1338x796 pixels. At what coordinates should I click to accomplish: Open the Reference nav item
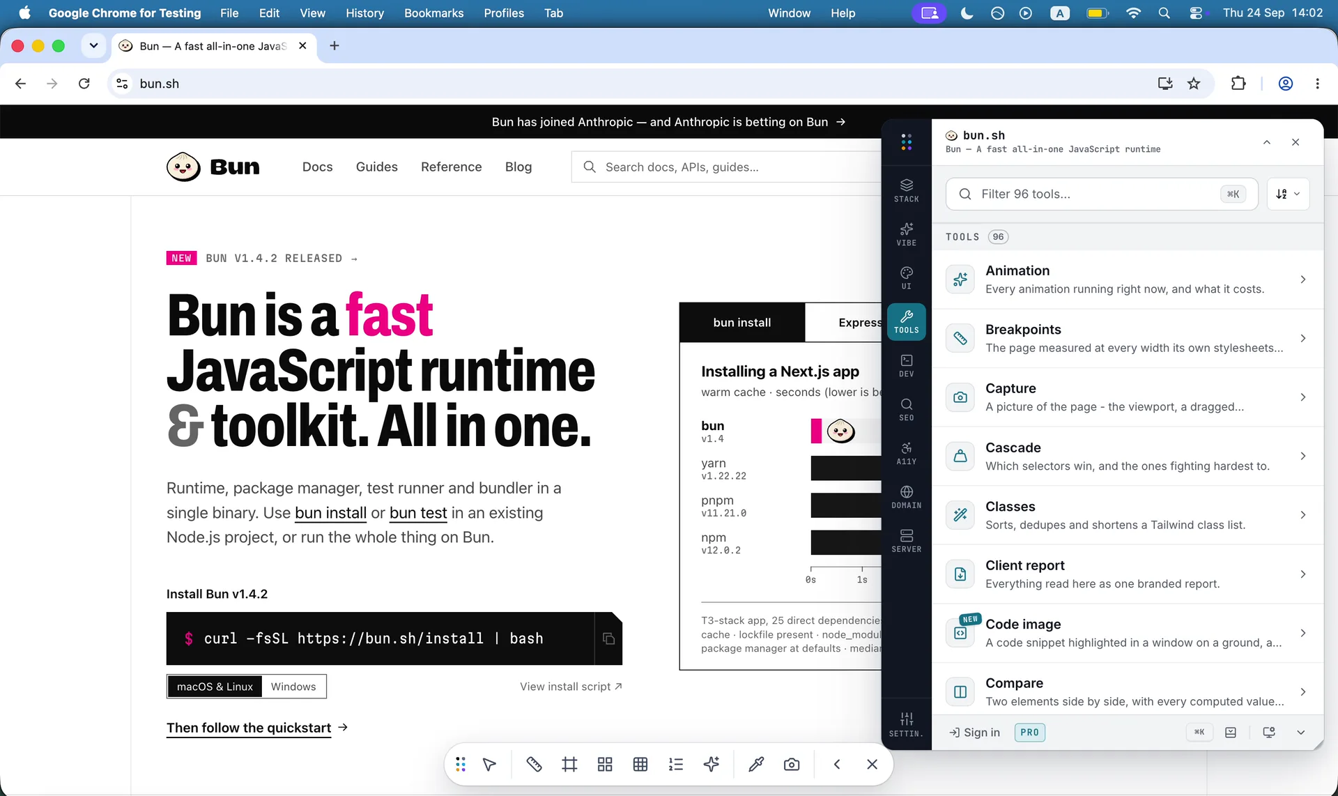[451, 167]
